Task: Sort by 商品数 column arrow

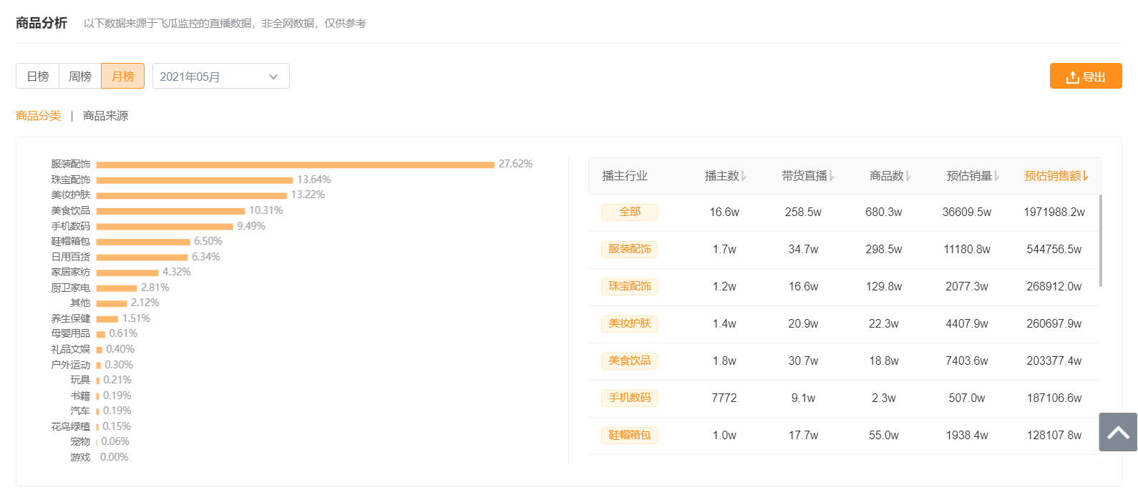Action: 909,176
